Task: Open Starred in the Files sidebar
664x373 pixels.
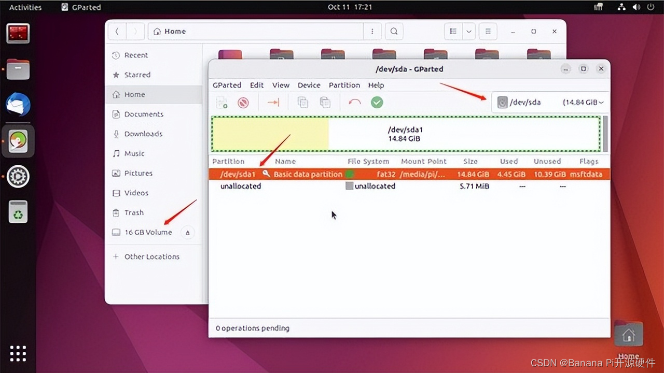Action: click(x=154, y=75)
